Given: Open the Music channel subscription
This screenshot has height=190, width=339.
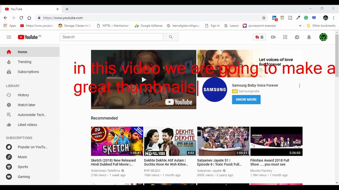Looking at the screenshot, I should pos(30,157).
